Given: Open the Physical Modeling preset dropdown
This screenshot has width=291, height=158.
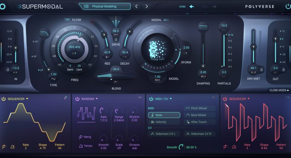Looking at the screenshot, I should tap(105, 6).
